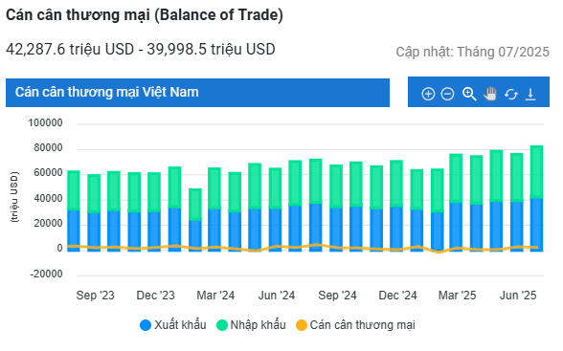
Task: Click the Cập nhật Tháng 07/2025 text
Action: point(473,52)
